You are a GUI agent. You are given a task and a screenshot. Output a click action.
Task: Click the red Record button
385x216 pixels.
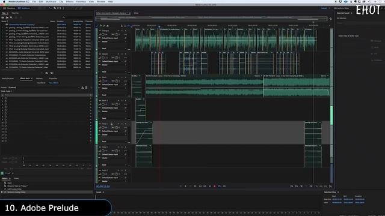[215, 186]
